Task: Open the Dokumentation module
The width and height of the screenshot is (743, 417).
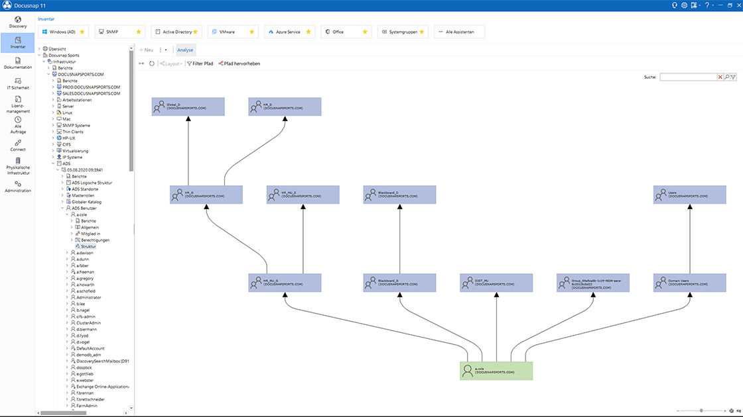Action: (x=17, y=64)
